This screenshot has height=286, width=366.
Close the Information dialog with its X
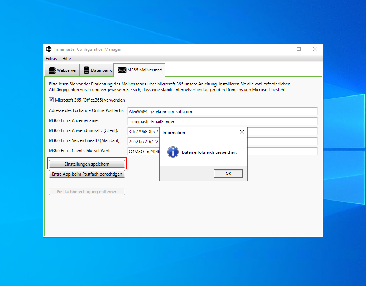(x=242, y=132)
